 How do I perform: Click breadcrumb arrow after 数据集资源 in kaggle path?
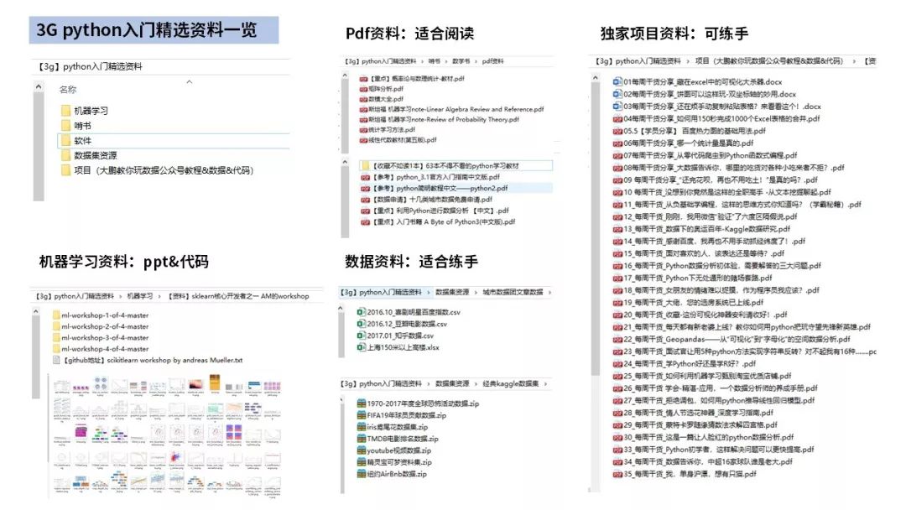(x=476, y=383)
